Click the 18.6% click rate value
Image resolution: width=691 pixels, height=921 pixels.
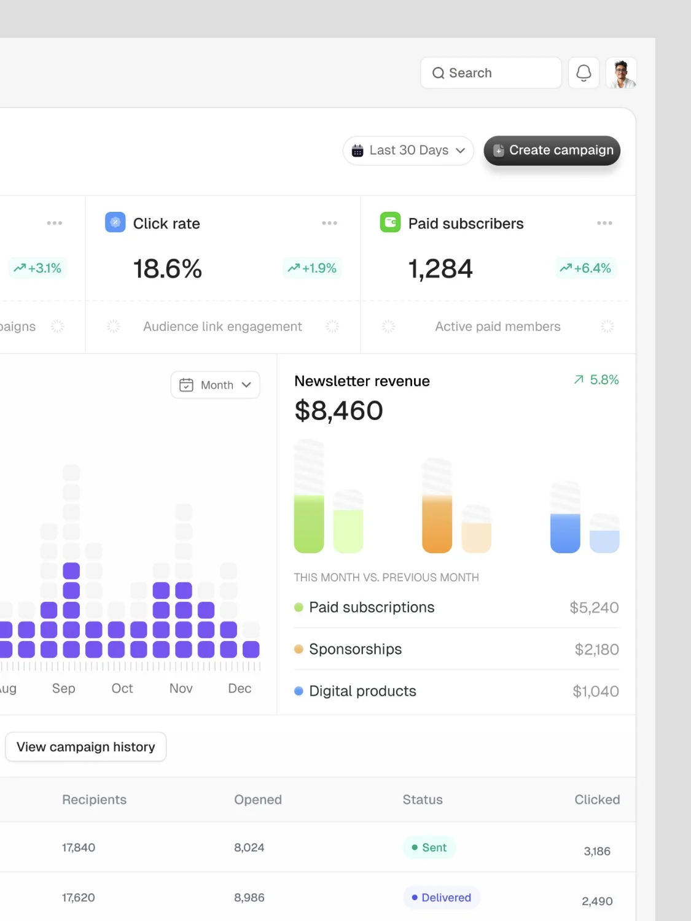pyautogui.click(x=168, y=269)
